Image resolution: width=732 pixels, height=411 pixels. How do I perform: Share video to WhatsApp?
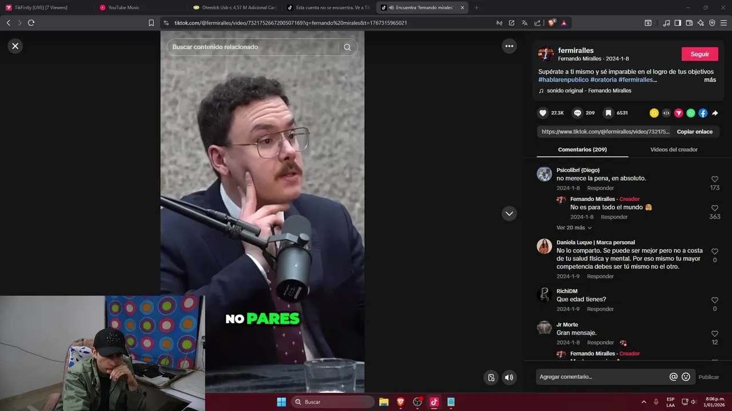click(x=691, y=113)
